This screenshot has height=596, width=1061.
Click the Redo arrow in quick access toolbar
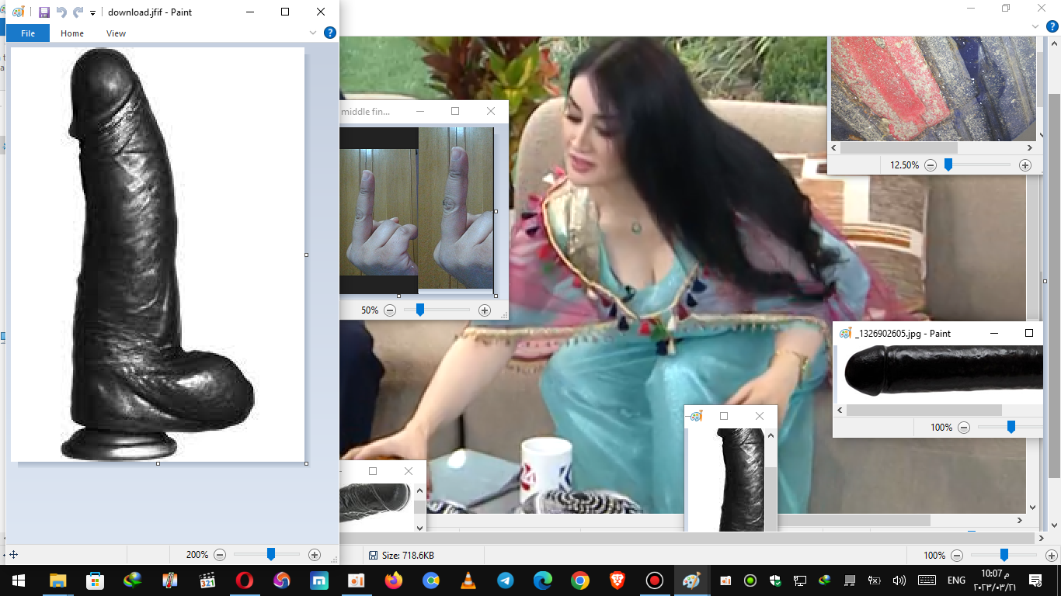[x=78, y=12]
